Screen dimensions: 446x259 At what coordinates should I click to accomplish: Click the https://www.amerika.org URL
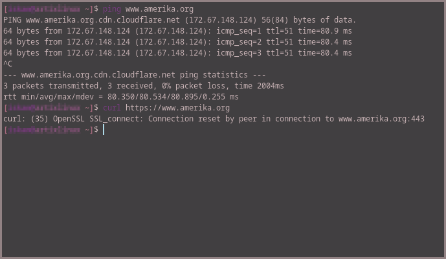(x=177, y=108)
